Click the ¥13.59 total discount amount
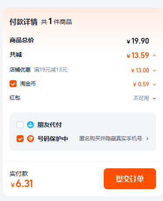This screenshot has width=163, height=201. pyautogui.click(x=138, y=55)
